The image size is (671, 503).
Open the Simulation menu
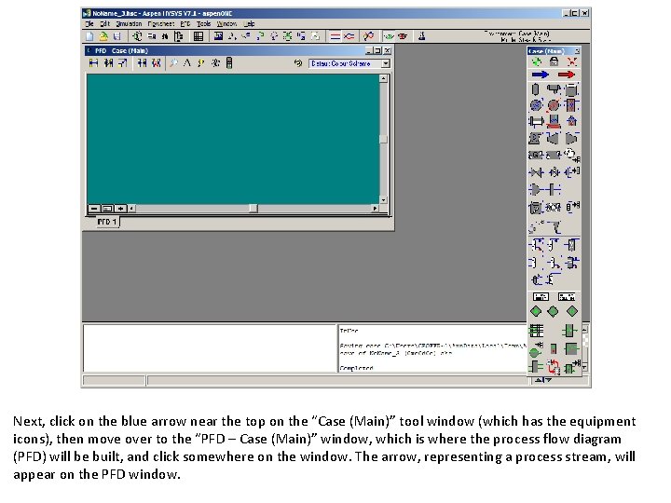coord(129,24)
